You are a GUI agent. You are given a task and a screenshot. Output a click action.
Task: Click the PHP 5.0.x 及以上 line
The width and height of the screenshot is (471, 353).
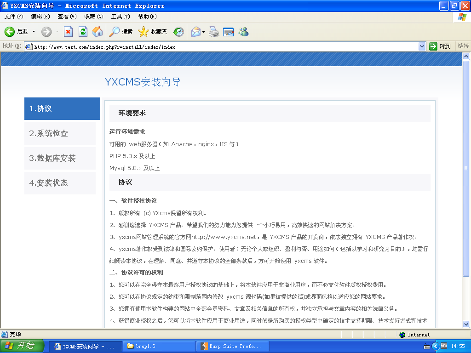pos(132,156)
